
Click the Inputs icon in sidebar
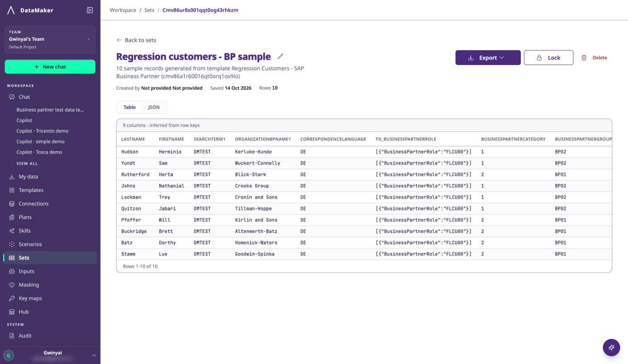(12, 271)
